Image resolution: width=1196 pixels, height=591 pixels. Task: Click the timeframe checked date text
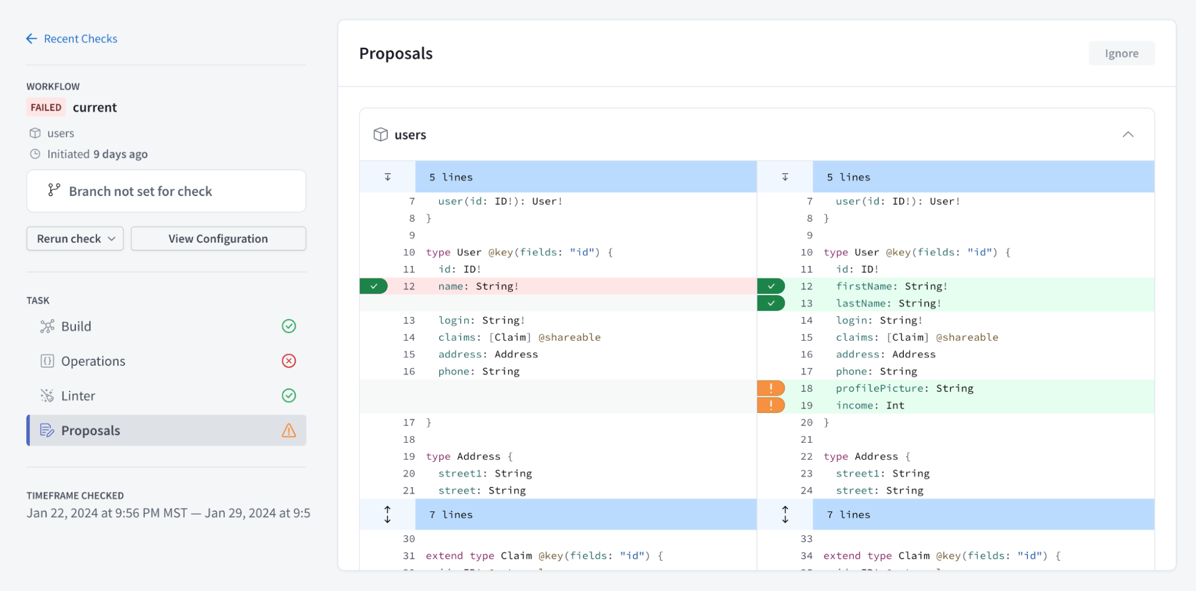point(168,513)
